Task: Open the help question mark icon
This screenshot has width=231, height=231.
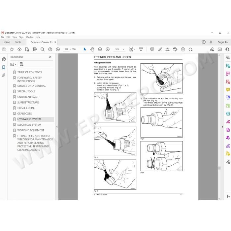Action: click(204, 42)
